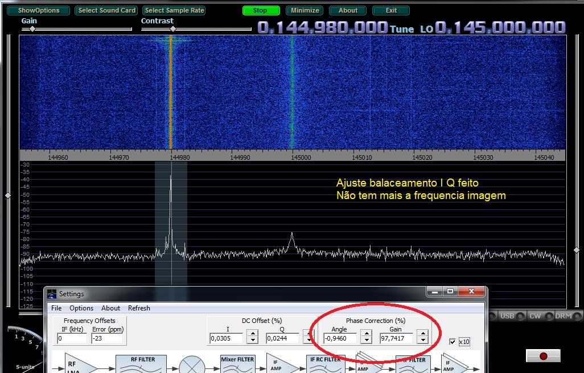584x373 pixels.
Task: Open the Refresh menu in Settings
Action: 139,308
